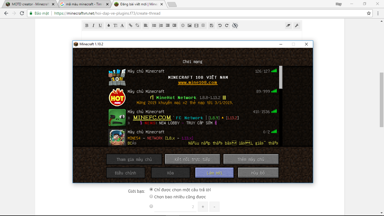Insert a bulleted list
Screen dimensions: 384x216
tap(154, 26)
